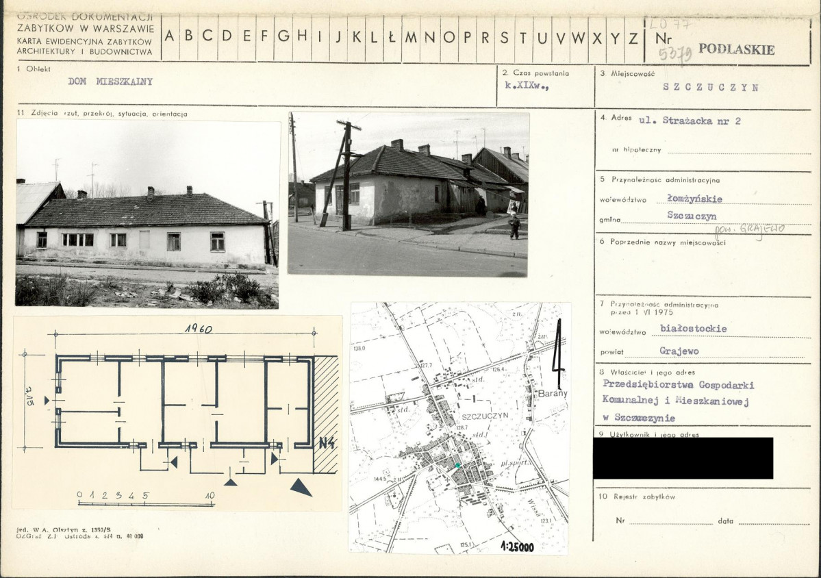Image resolution: width=821 pixels, height=578 pixels.
Task: Click the '1 Obiekt' field label
Action: tap(34, 68)
